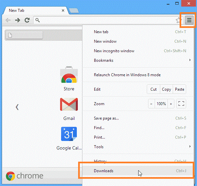Image resolution: width=197 pixels, height=186 pixels.
Task: Expand the Bookmarks submenu
Action: point(138,60)
